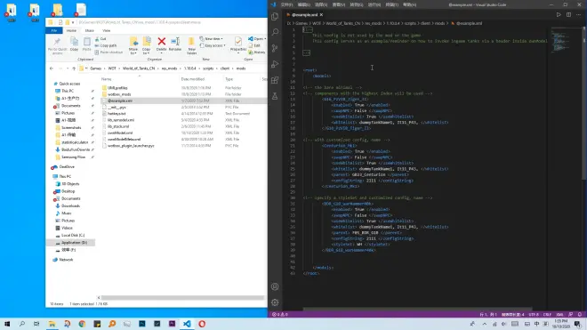Open the Open button dropdown in ribbon

pos(265,39)
